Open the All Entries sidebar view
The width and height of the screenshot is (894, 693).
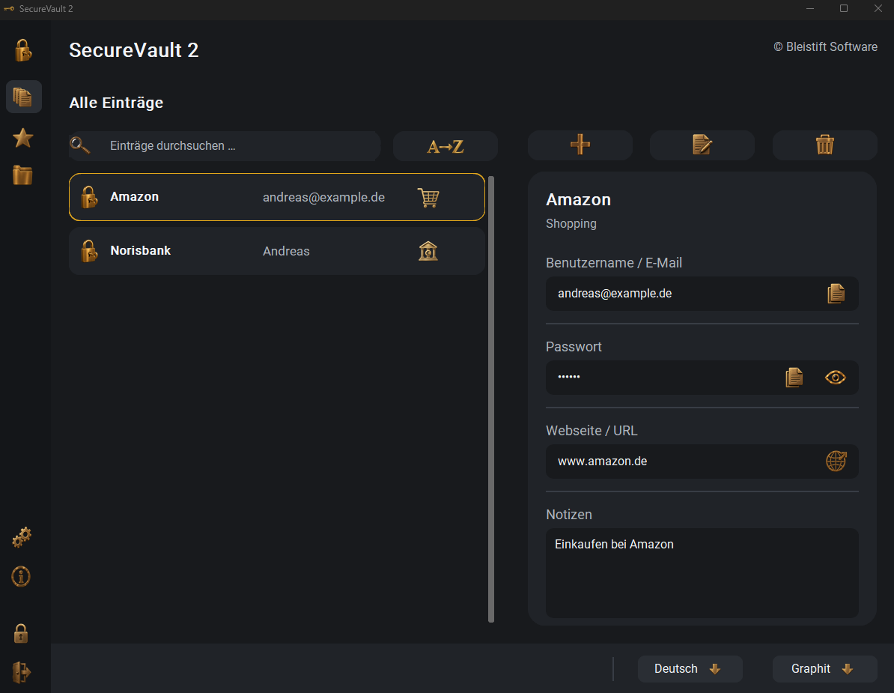tap(23, 97)
